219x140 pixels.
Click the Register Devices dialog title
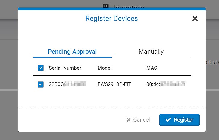(x=111, y=19)
